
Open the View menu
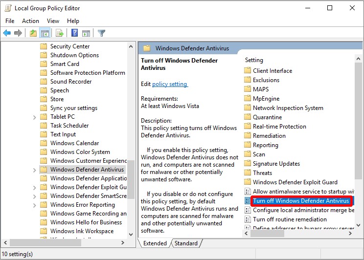click(x=53, y=21)
